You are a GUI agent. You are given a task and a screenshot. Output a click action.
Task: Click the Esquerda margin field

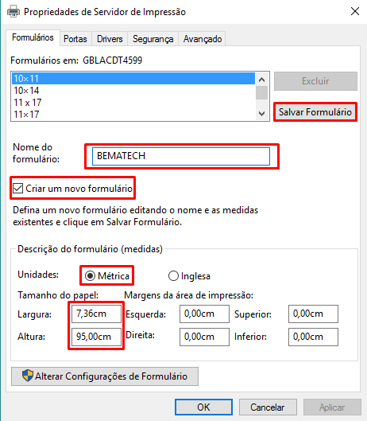point(204,314)
